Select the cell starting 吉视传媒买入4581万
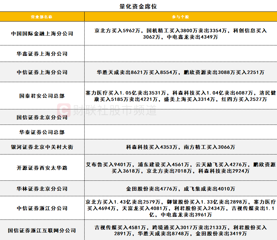The height and width of the screenshot is (240, 277). 181,231
